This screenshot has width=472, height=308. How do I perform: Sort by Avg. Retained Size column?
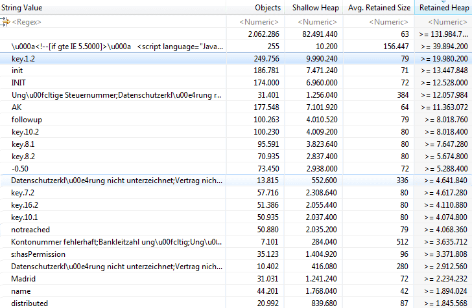coord(379,7)
